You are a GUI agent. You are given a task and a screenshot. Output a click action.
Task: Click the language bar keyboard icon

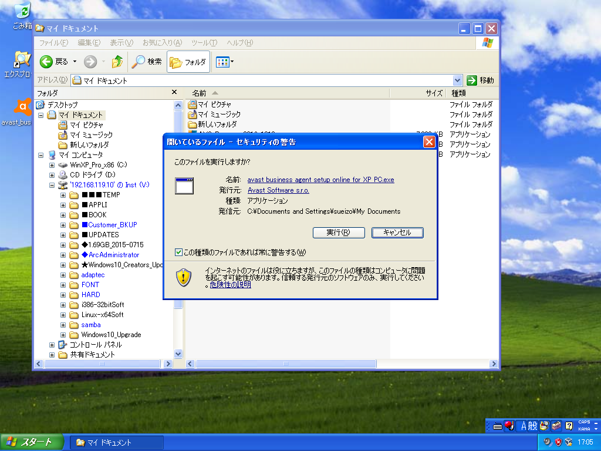(x=498, y=426)
